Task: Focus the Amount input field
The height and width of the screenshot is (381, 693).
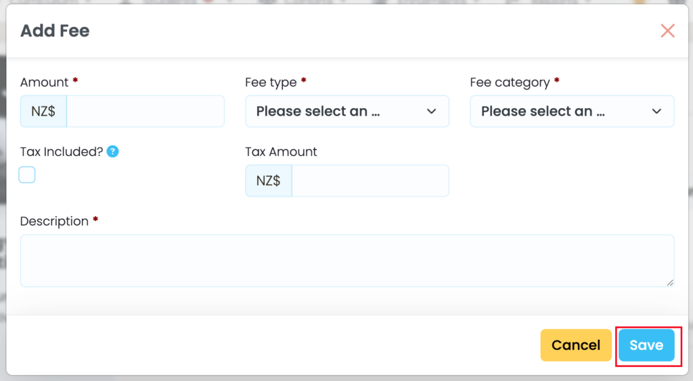Action: tap(145, 111)
